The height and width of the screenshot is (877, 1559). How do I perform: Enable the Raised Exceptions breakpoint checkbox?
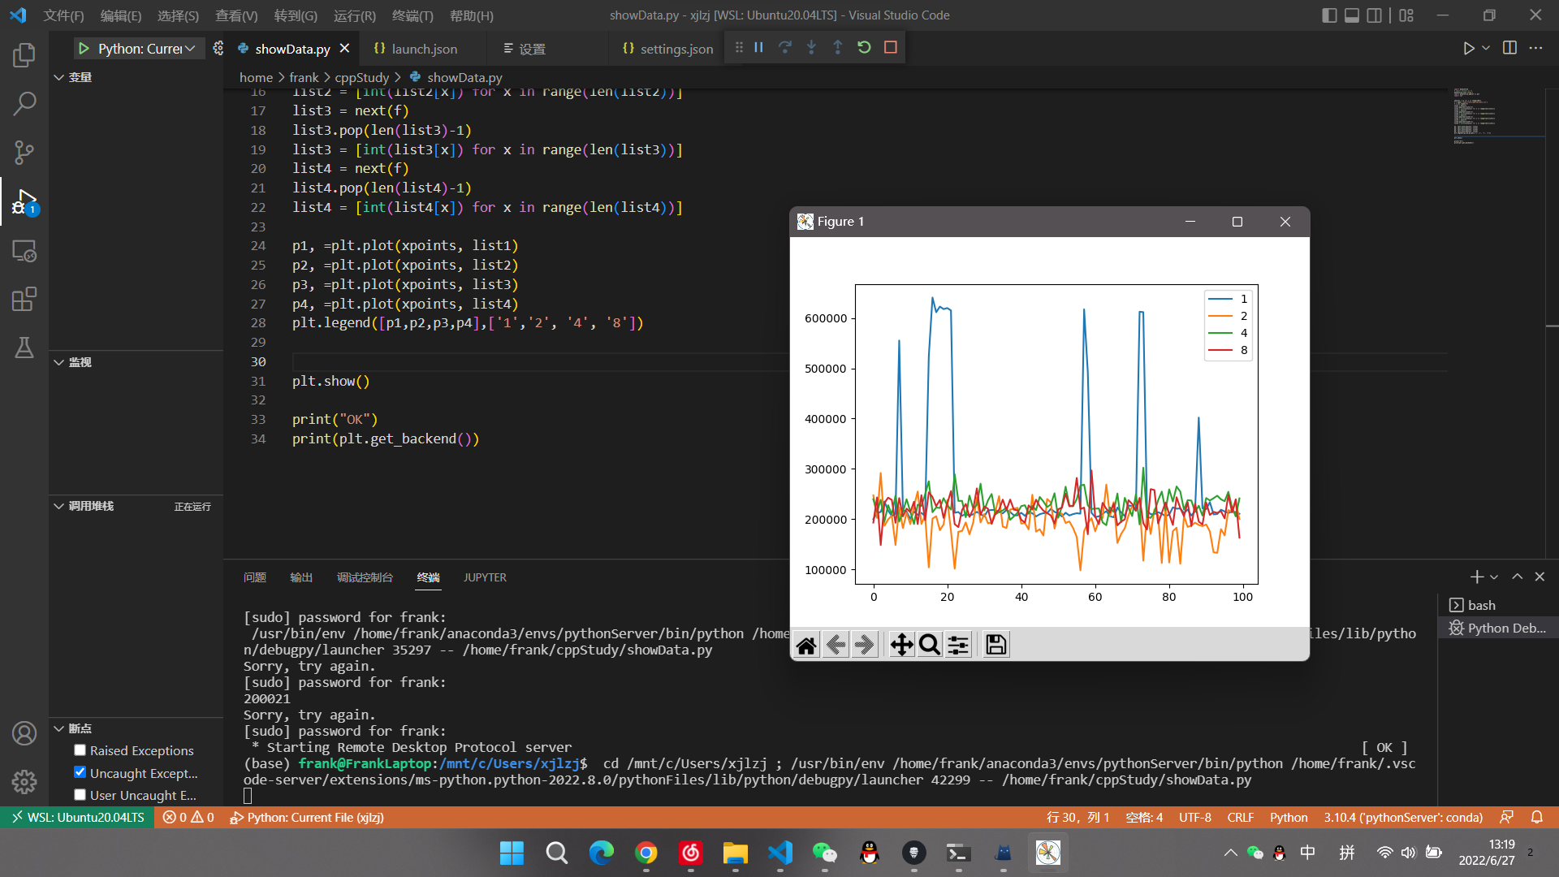80,750
